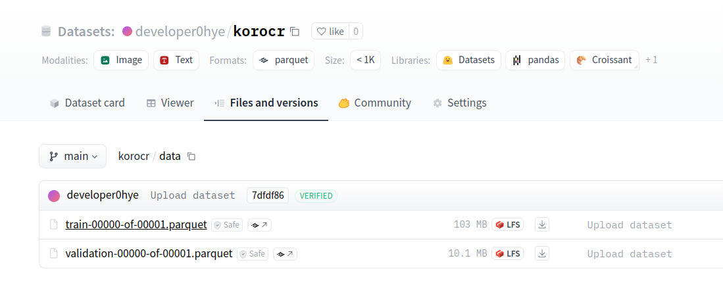
Task: Open developer0hye profile in header
Action: pyautogui.click(x=180, y=32)
